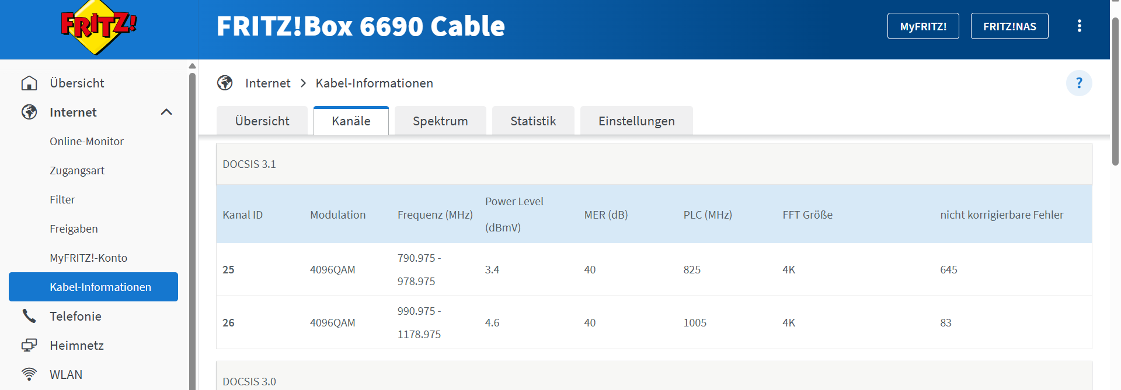Select the Freigaben sidebar entry
The width and height of the screenshot is (1121, 390).
[74, 229]
